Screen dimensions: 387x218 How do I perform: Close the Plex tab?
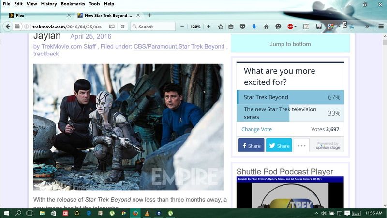(x=69, y=15)
